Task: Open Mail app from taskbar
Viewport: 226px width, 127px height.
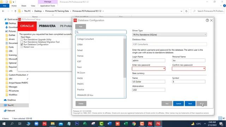Action: point(61,124)
